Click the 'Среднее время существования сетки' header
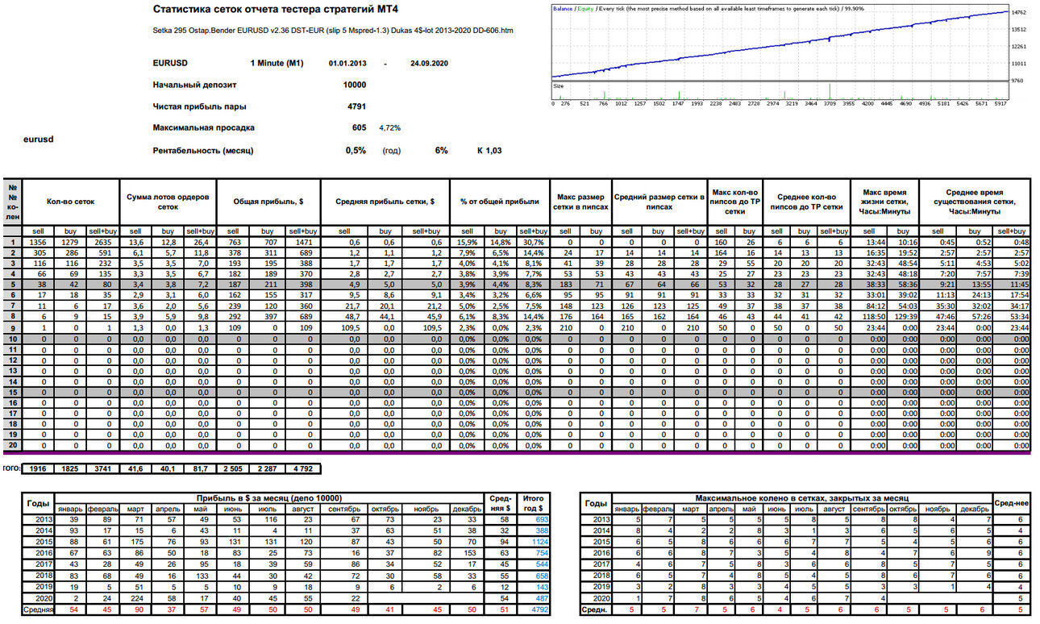1040x624 pixels. 974,201
